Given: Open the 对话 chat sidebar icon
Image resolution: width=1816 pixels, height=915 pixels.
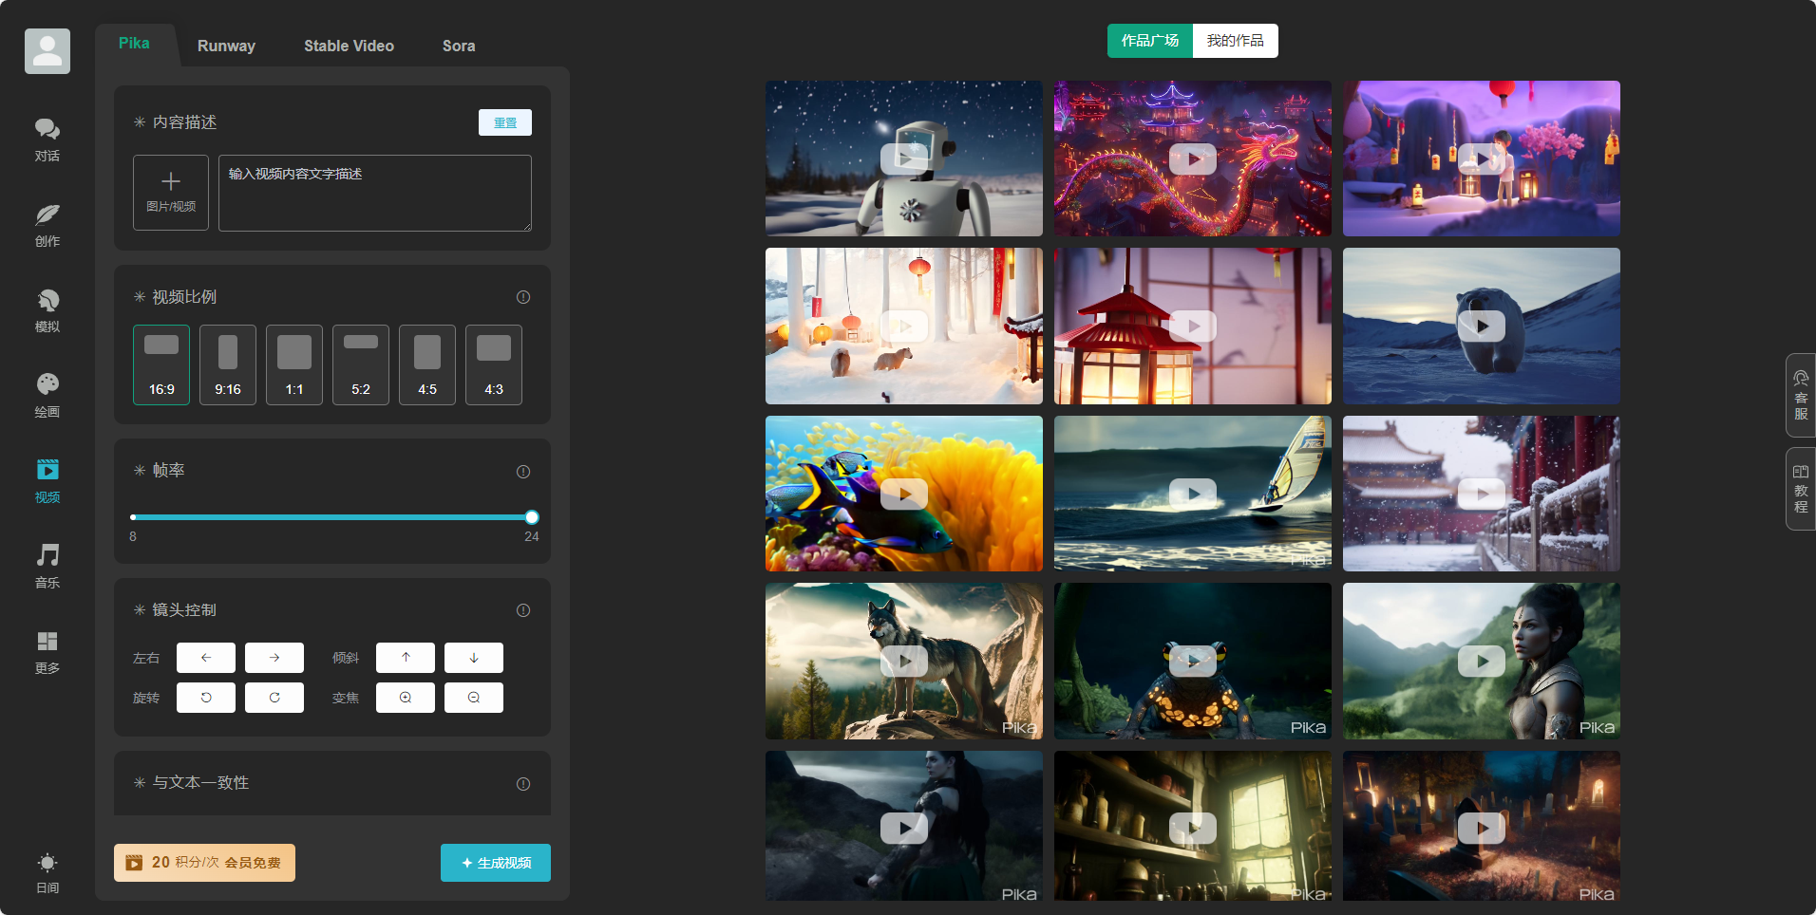Looking at the screenshot, I should [x=47, y=139].
